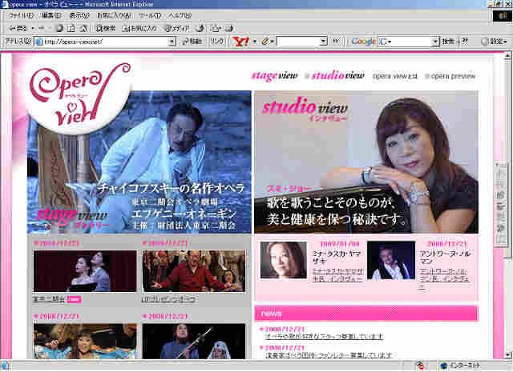Click the page icon in the address bar

(39, 42)
